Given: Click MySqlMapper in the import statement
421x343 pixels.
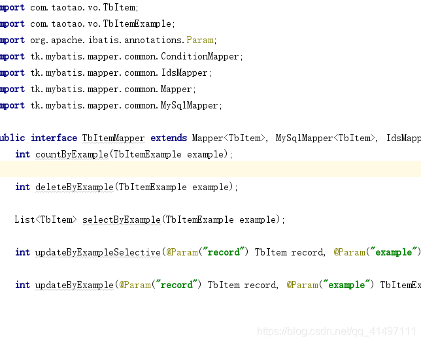Looking at the screenshot, I should [x=190, y=105].
